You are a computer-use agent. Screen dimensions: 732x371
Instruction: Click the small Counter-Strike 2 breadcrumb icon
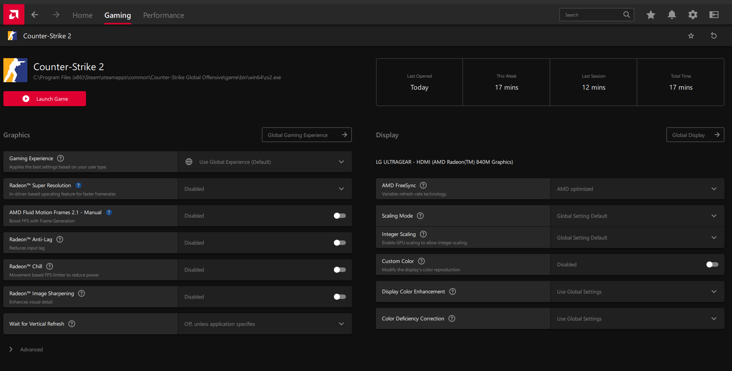12,36
